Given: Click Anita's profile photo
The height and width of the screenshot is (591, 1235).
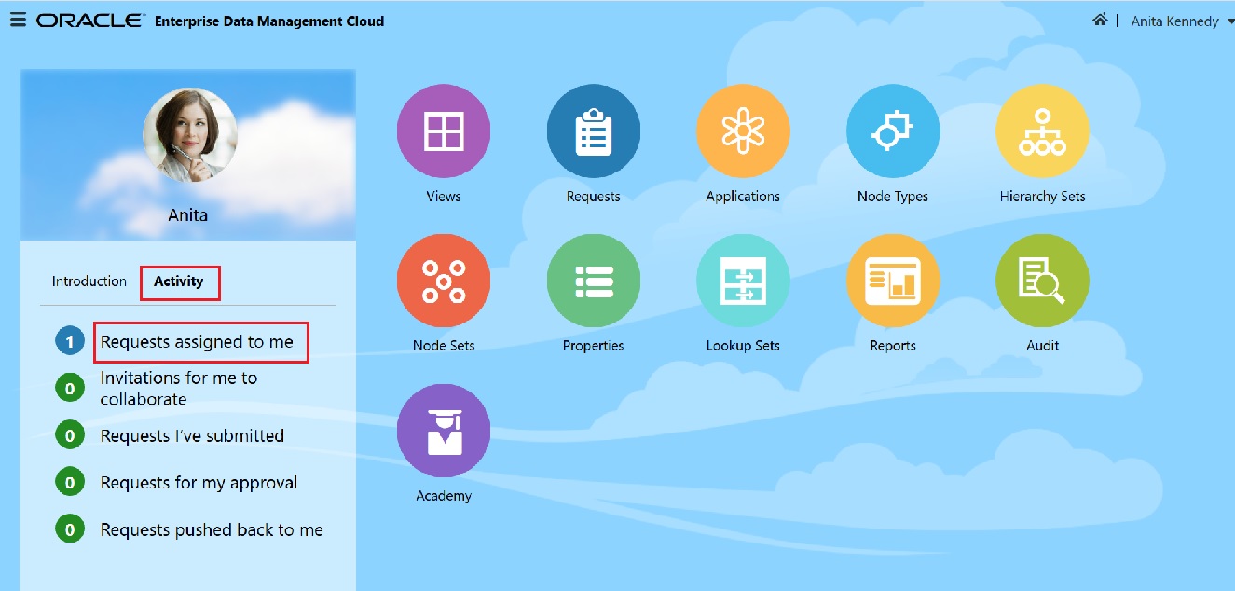Looking at the screenshot, I should [189, 135].
